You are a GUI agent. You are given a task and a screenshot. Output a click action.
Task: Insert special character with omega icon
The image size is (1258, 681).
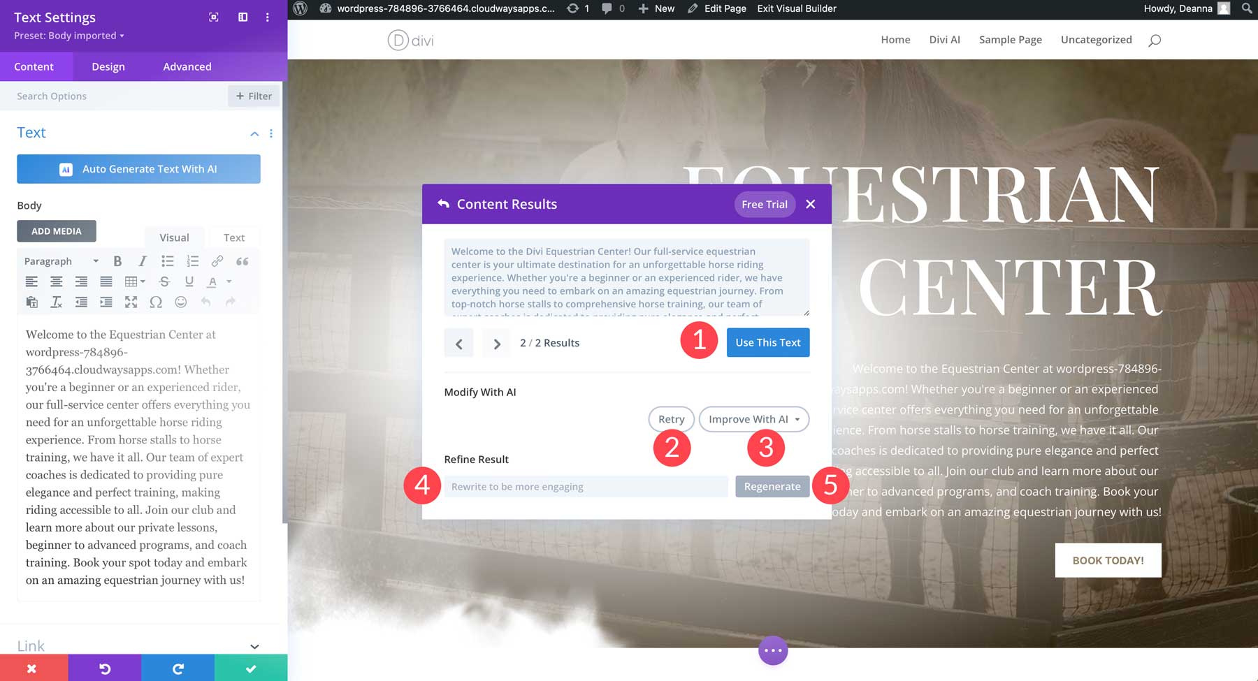[x=156, y=302]
